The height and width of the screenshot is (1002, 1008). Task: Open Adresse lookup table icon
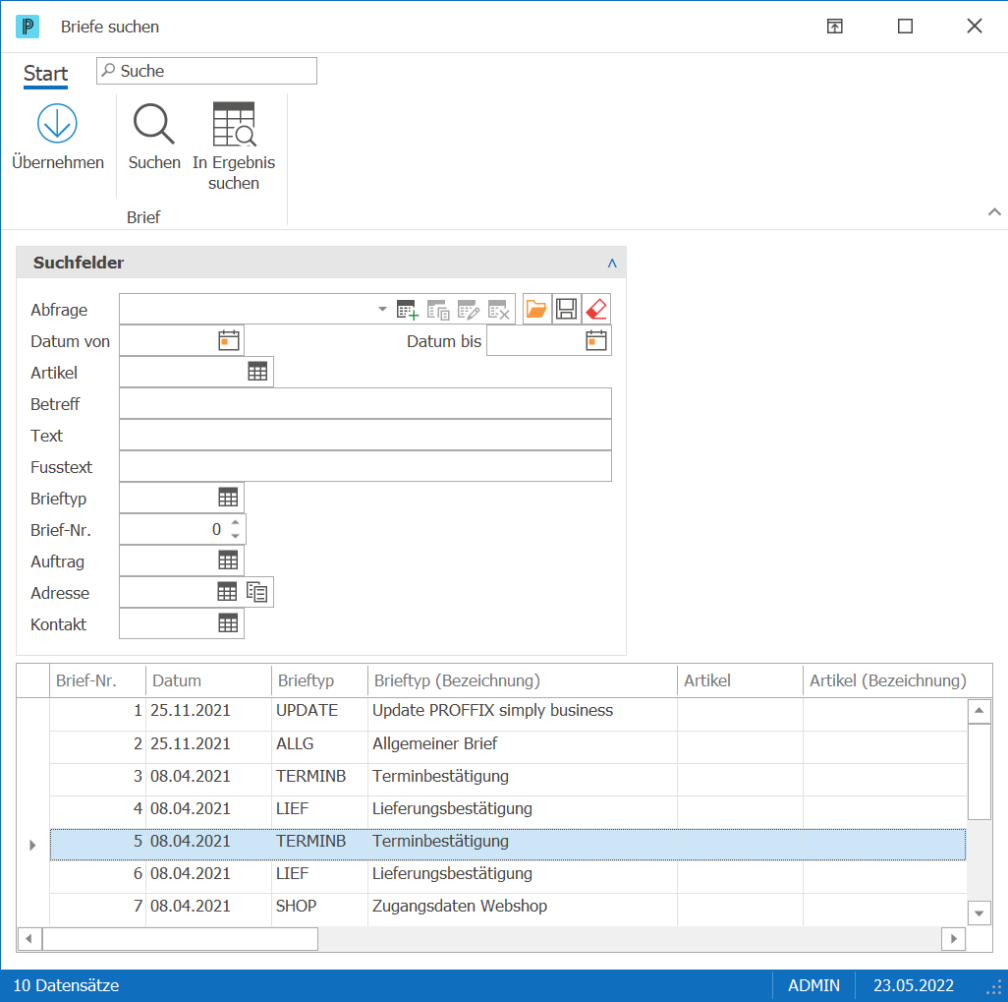click(227, 591)
